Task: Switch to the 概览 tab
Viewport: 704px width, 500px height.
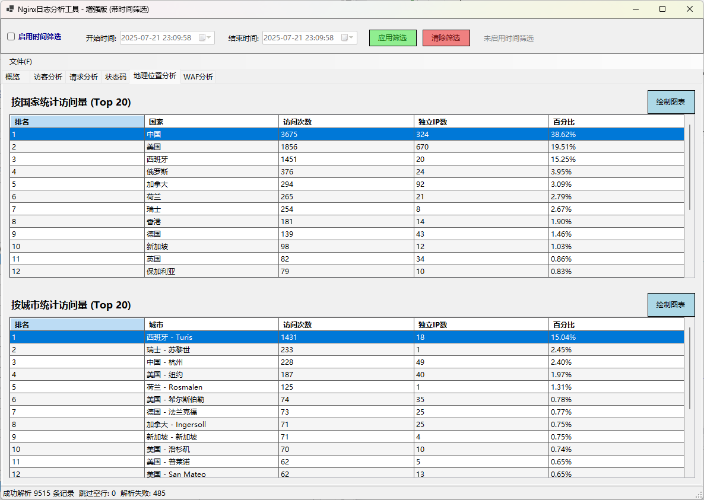Action: [x=13, y=77]
